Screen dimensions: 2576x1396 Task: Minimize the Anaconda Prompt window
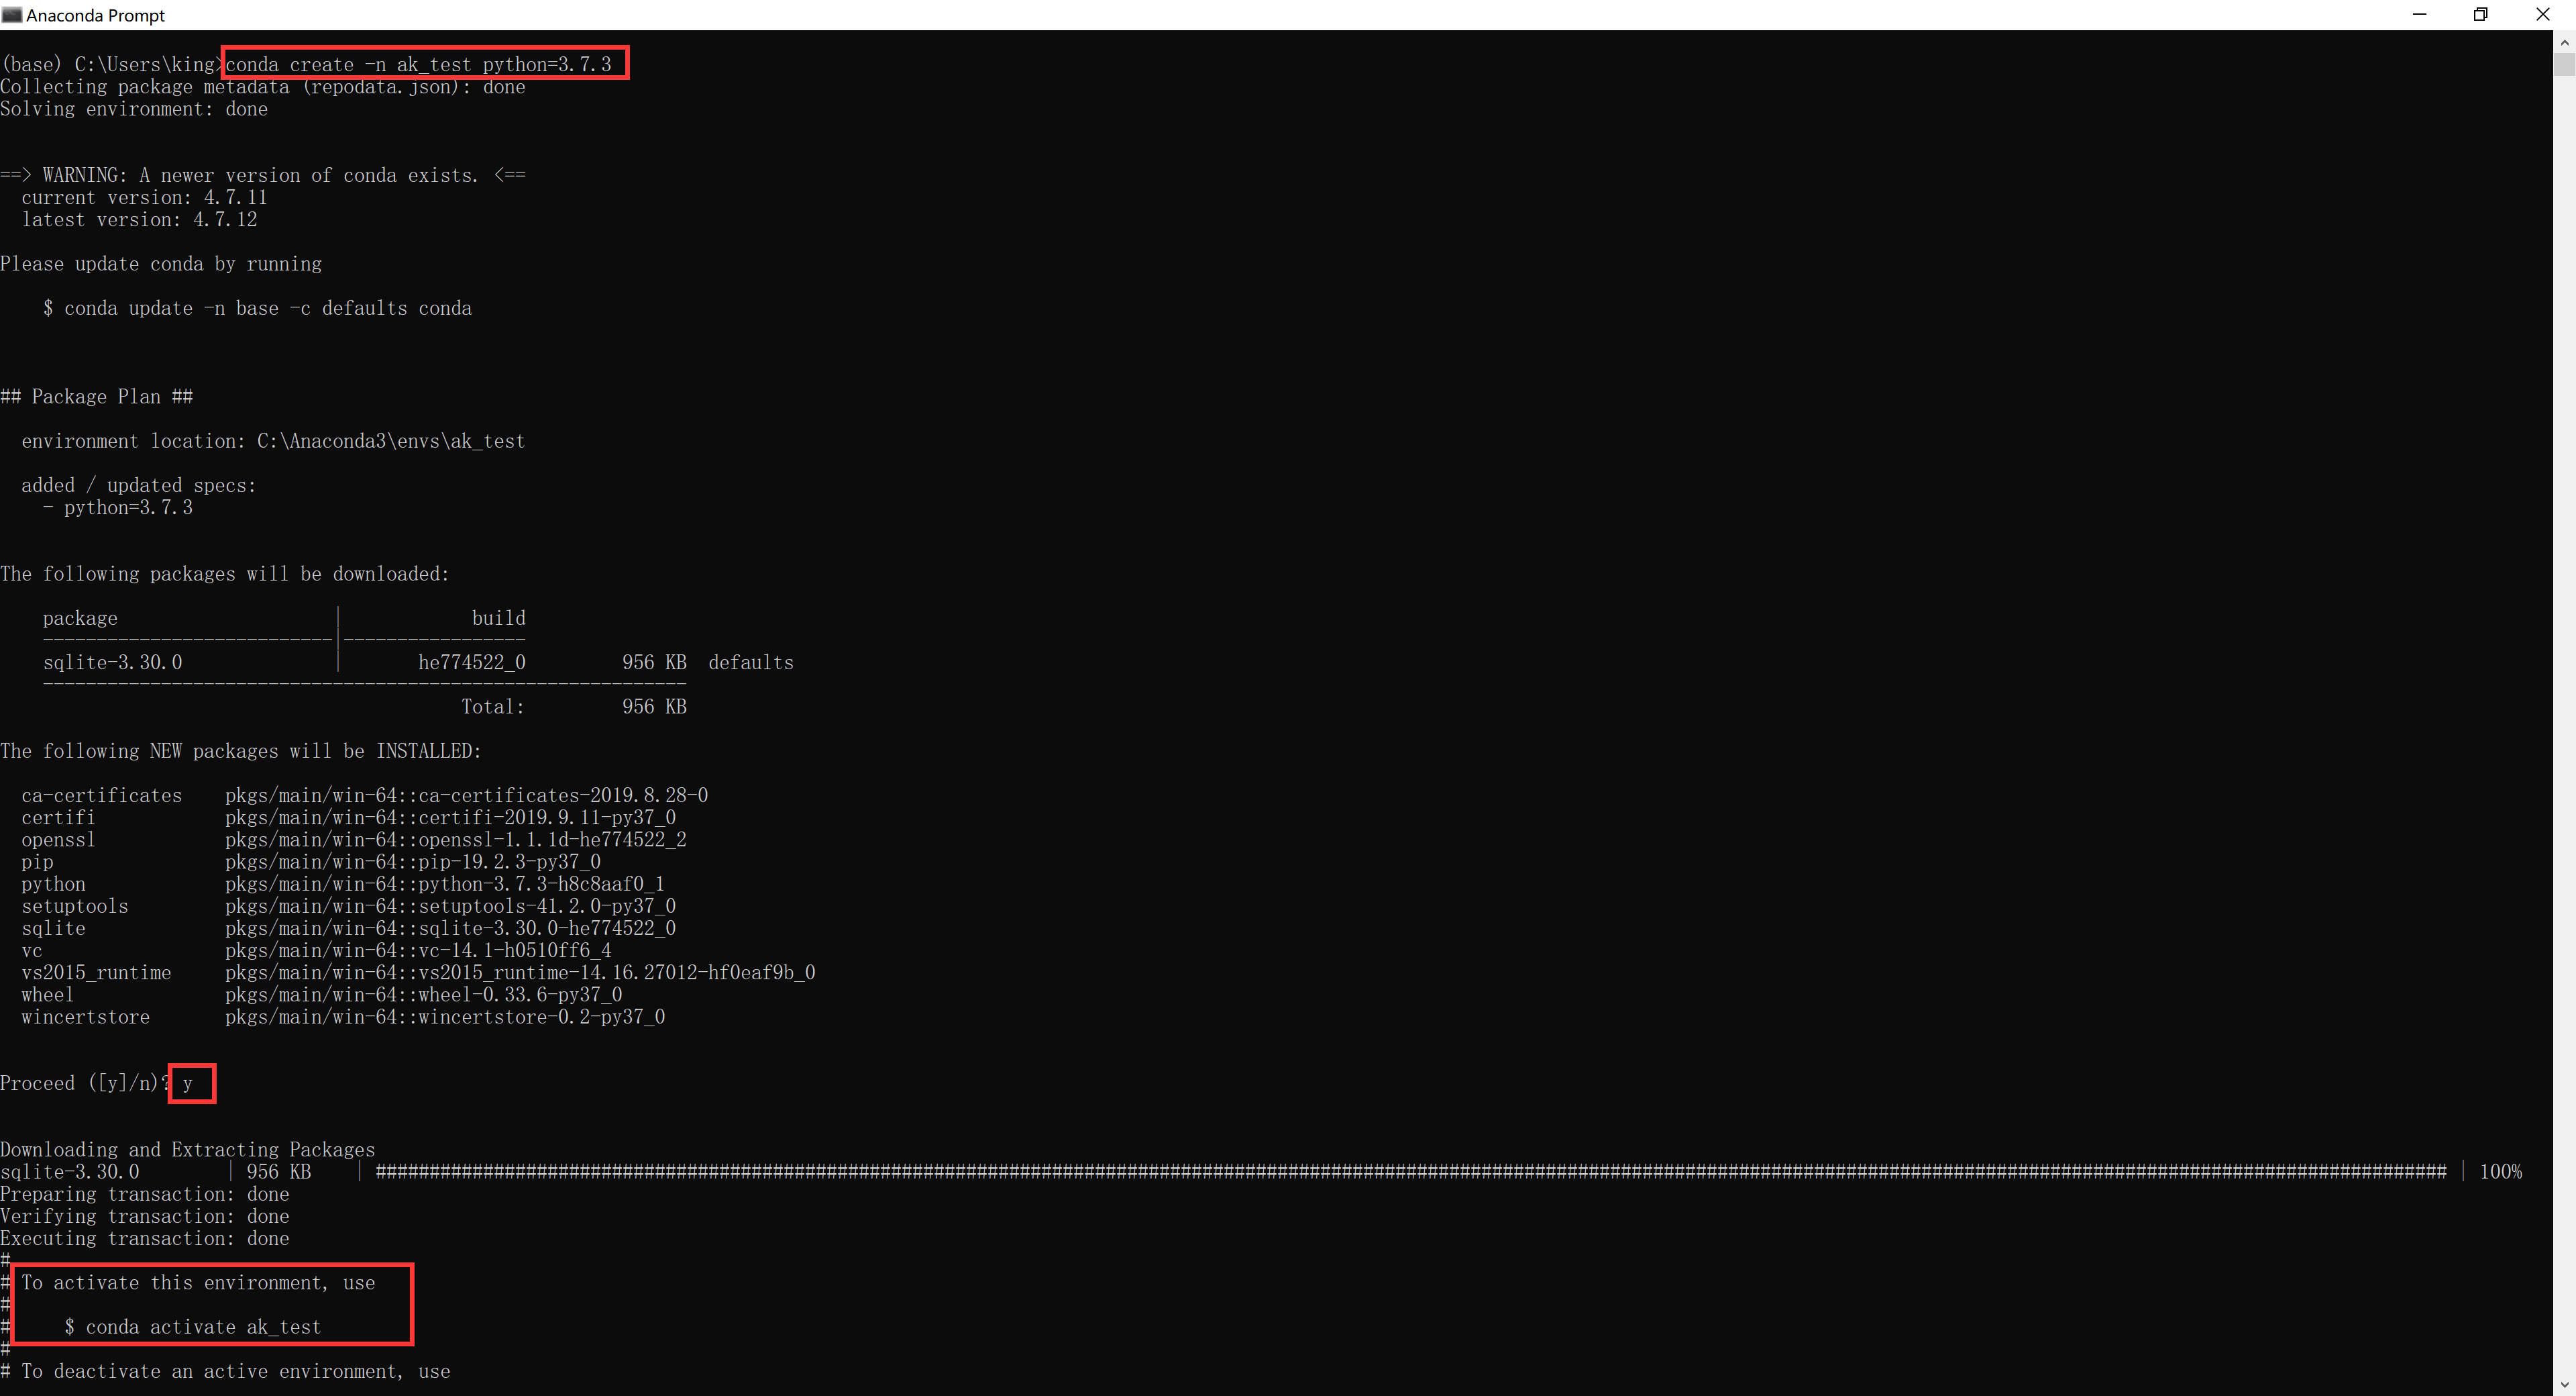click(x=2419, y=14)
